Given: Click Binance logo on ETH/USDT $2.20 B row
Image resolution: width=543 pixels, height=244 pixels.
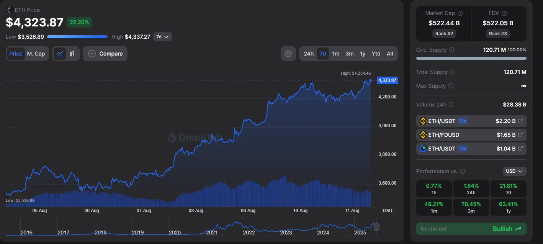Looking at the screenshot, I should (423, 121).
